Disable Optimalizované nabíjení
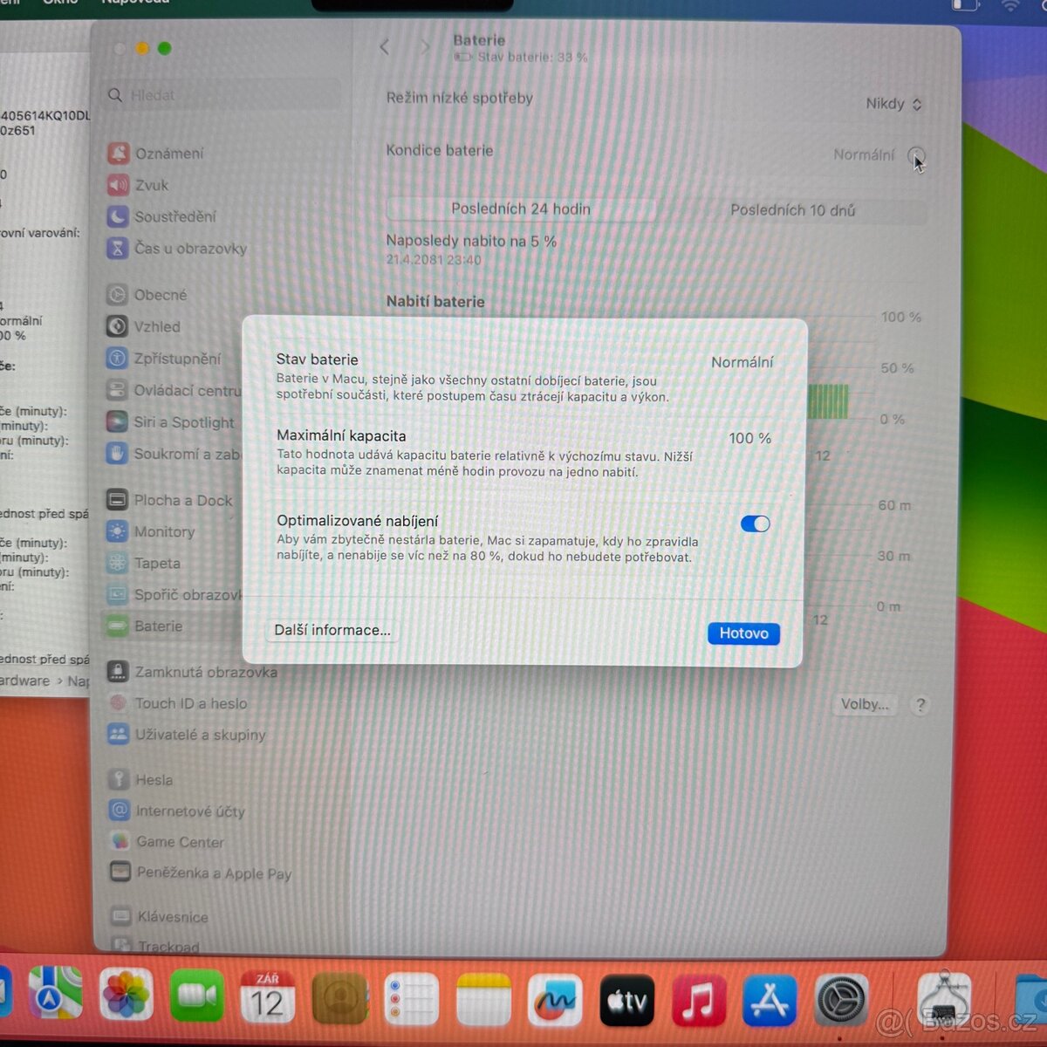Screen dimensions: 1047x1047 coord(754,523)
